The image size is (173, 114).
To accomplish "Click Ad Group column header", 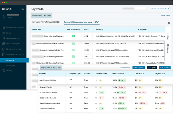I will [x=99, y=30].
